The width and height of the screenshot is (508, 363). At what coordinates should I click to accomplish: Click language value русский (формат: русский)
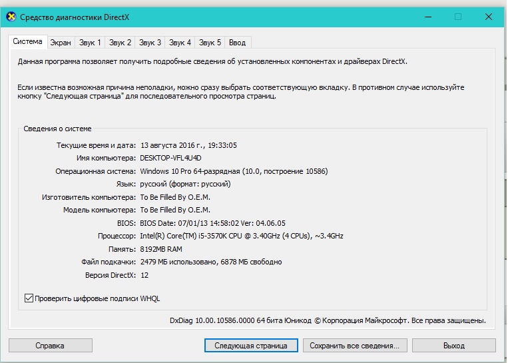pyautogui.click(x=185, y=184)
